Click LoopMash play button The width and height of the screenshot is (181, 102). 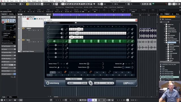(x=90, y=83)
